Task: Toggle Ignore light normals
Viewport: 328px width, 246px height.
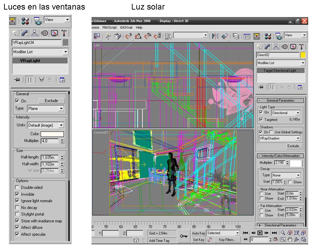Action: (x=17, y=201)
